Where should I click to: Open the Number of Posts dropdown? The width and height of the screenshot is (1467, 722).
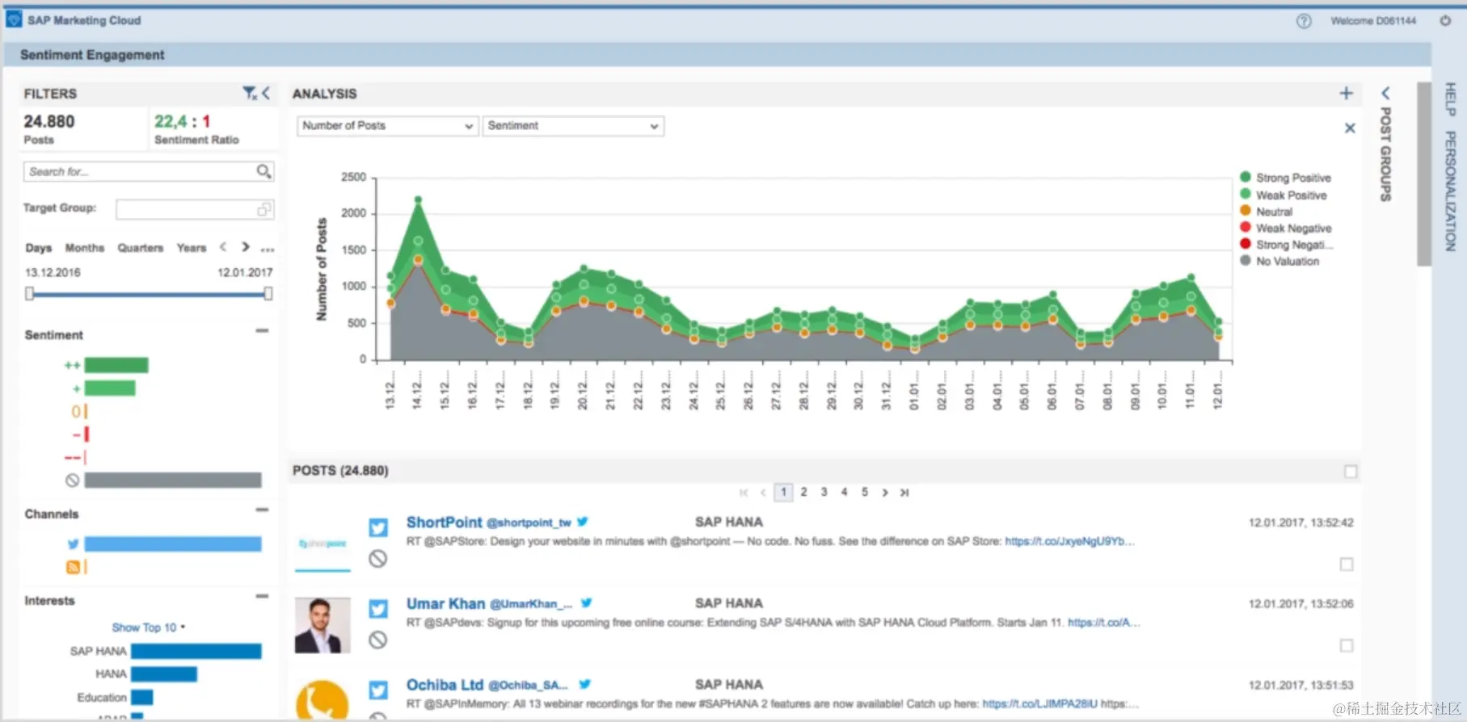point(387,126)
